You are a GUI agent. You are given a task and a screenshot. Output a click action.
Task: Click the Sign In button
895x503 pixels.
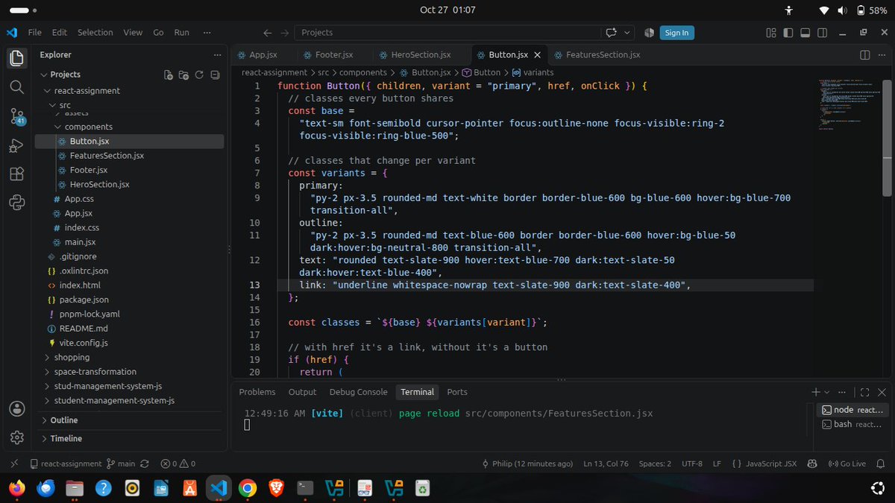tap(676, 33)
